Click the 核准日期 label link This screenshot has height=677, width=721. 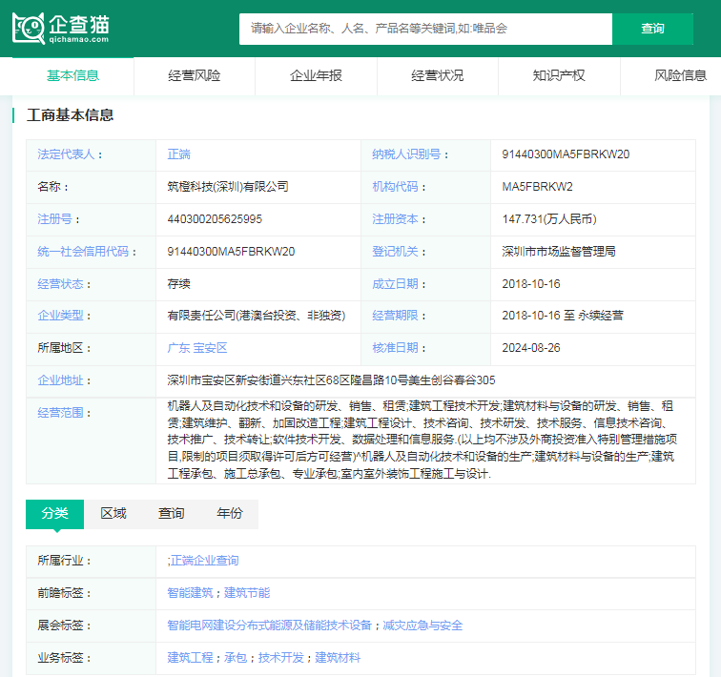(x=395, y=348)
